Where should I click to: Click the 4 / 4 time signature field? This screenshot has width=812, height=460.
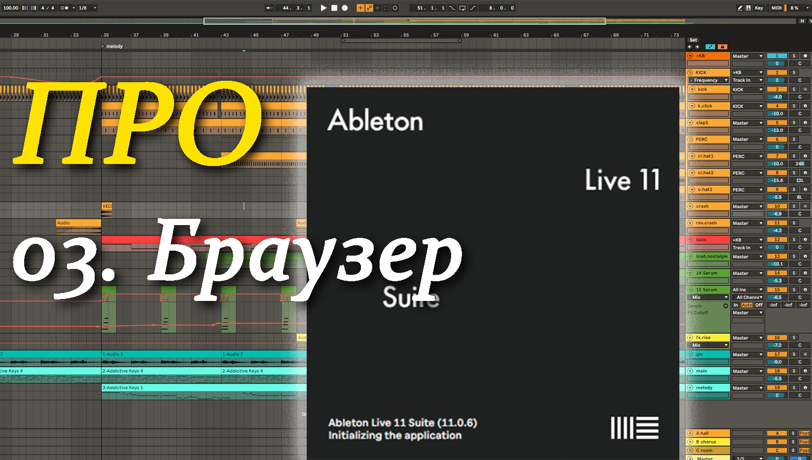tap(48, 8)
